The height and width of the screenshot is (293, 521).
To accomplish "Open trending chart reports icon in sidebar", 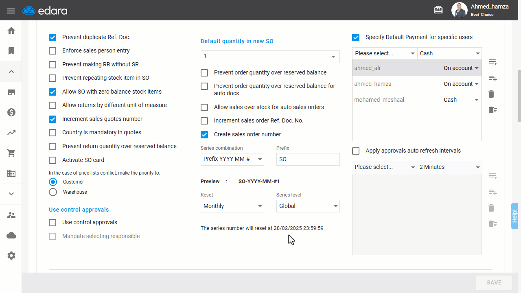I will pyautogui.click(x=11, y=133).
